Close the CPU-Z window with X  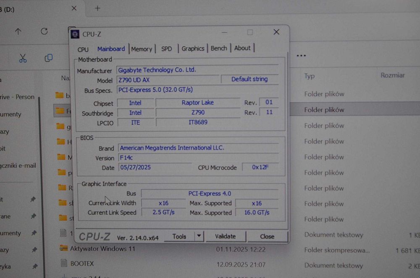click(276, 32)
